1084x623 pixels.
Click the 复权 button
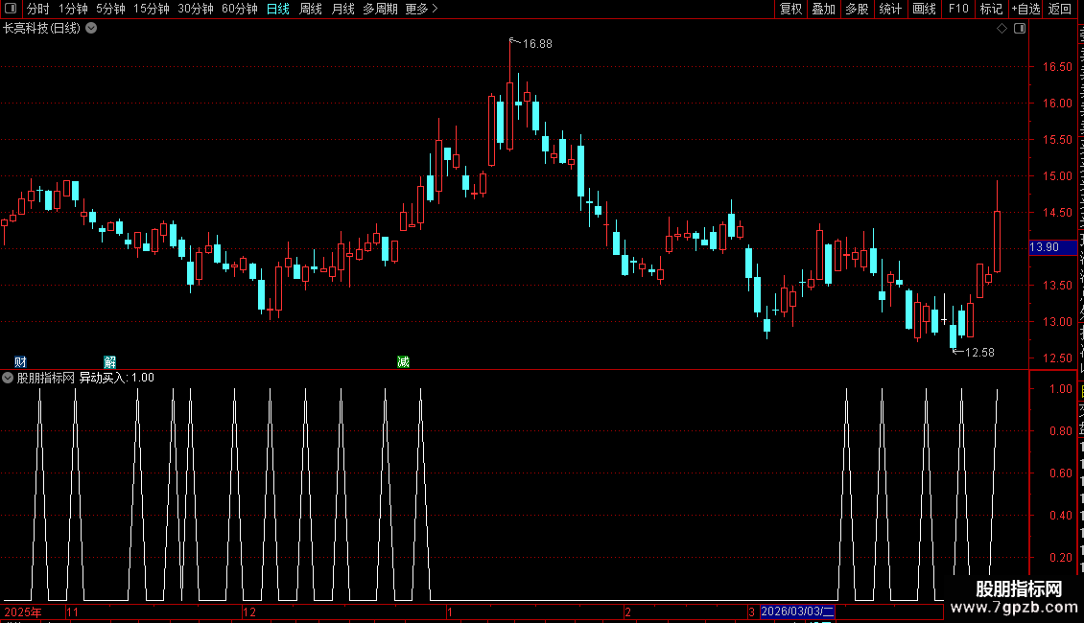pyautogui.click(x=790, y=9)
